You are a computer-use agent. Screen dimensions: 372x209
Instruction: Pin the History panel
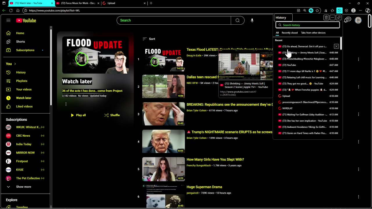339,17
